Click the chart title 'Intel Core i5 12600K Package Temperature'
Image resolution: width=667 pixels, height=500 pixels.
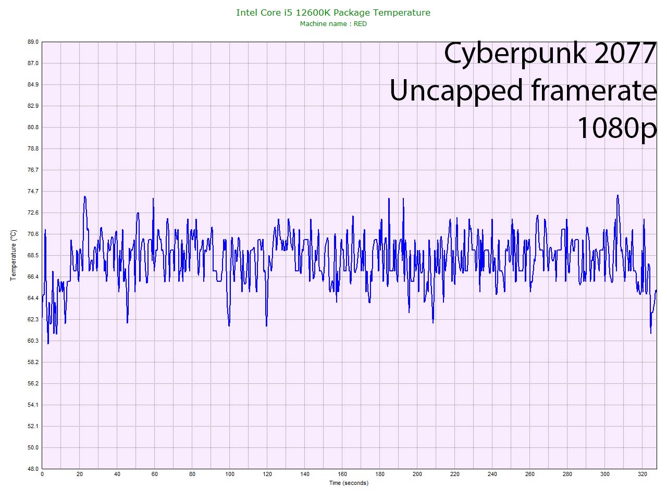coord(333,12)
